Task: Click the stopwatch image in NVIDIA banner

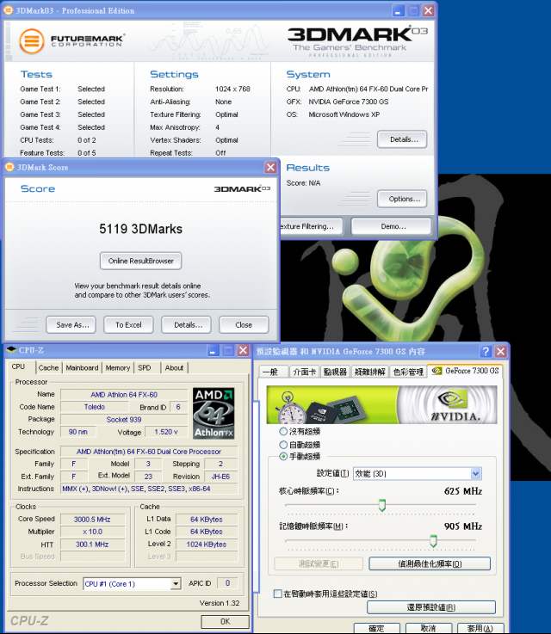Action: (291, 409)
